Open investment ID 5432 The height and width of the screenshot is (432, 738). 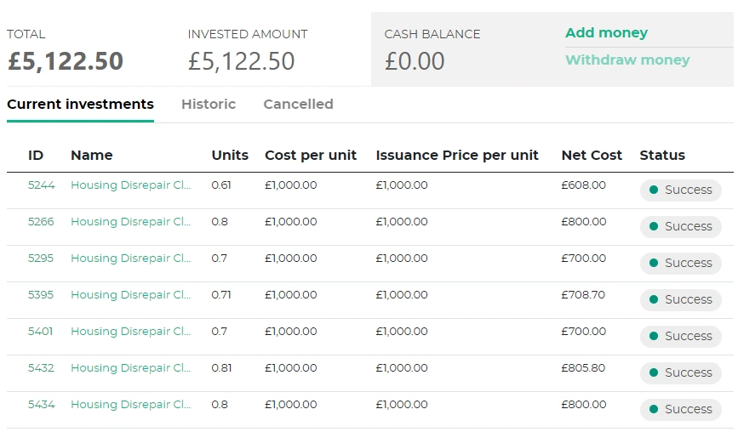pos(41,368)
